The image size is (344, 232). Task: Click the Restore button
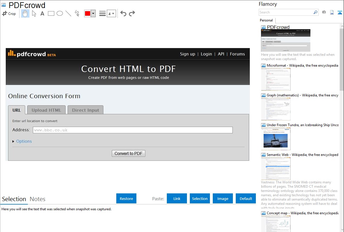[126, 199]
